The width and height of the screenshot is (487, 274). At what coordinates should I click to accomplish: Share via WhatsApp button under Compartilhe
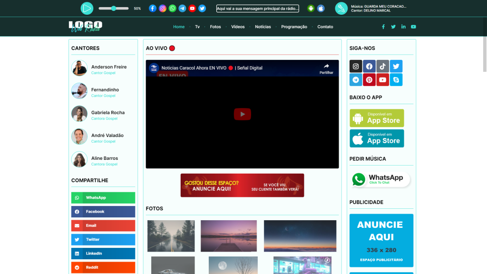103,197
